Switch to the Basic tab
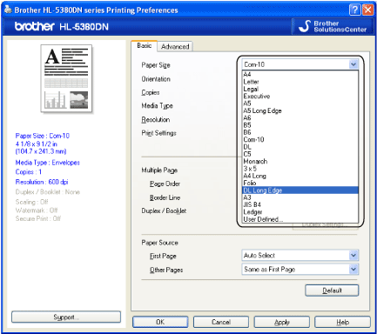Viewport: 377px width, 334px height. pos(145,46)
